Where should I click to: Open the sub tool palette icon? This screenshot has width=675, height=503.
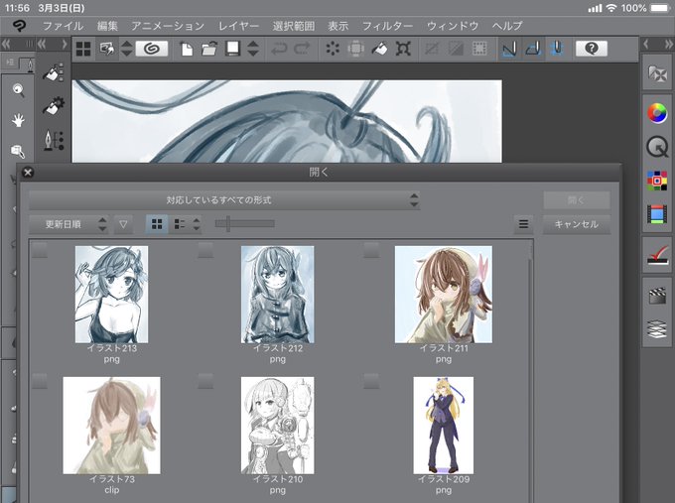54,72
